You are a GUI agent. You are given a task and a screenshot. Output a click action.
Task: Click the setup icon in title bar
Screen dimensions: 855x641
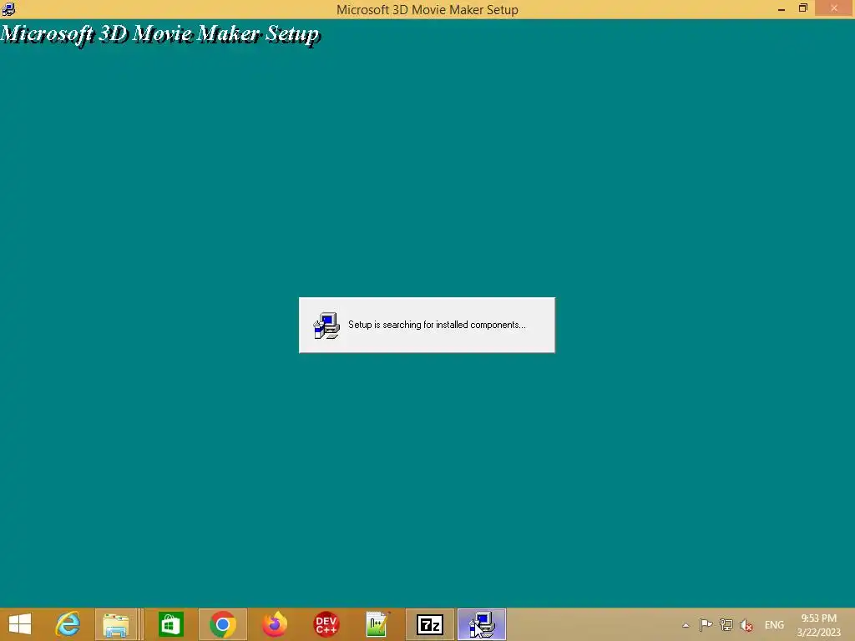click(x=8, y=9)
